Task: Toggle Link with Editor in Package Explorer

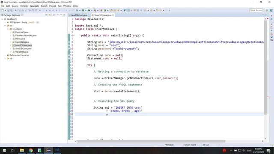Action: pyautogui.click(x=50, y=15)
